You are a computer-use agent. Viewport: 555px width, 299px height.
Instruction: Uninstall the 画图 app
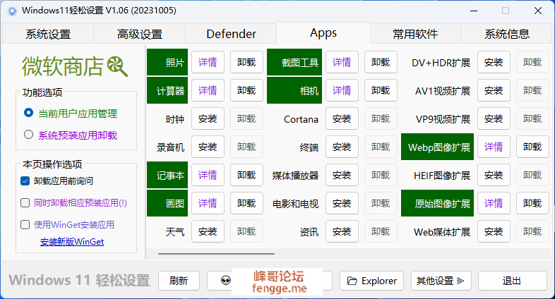tap(246, 203)
